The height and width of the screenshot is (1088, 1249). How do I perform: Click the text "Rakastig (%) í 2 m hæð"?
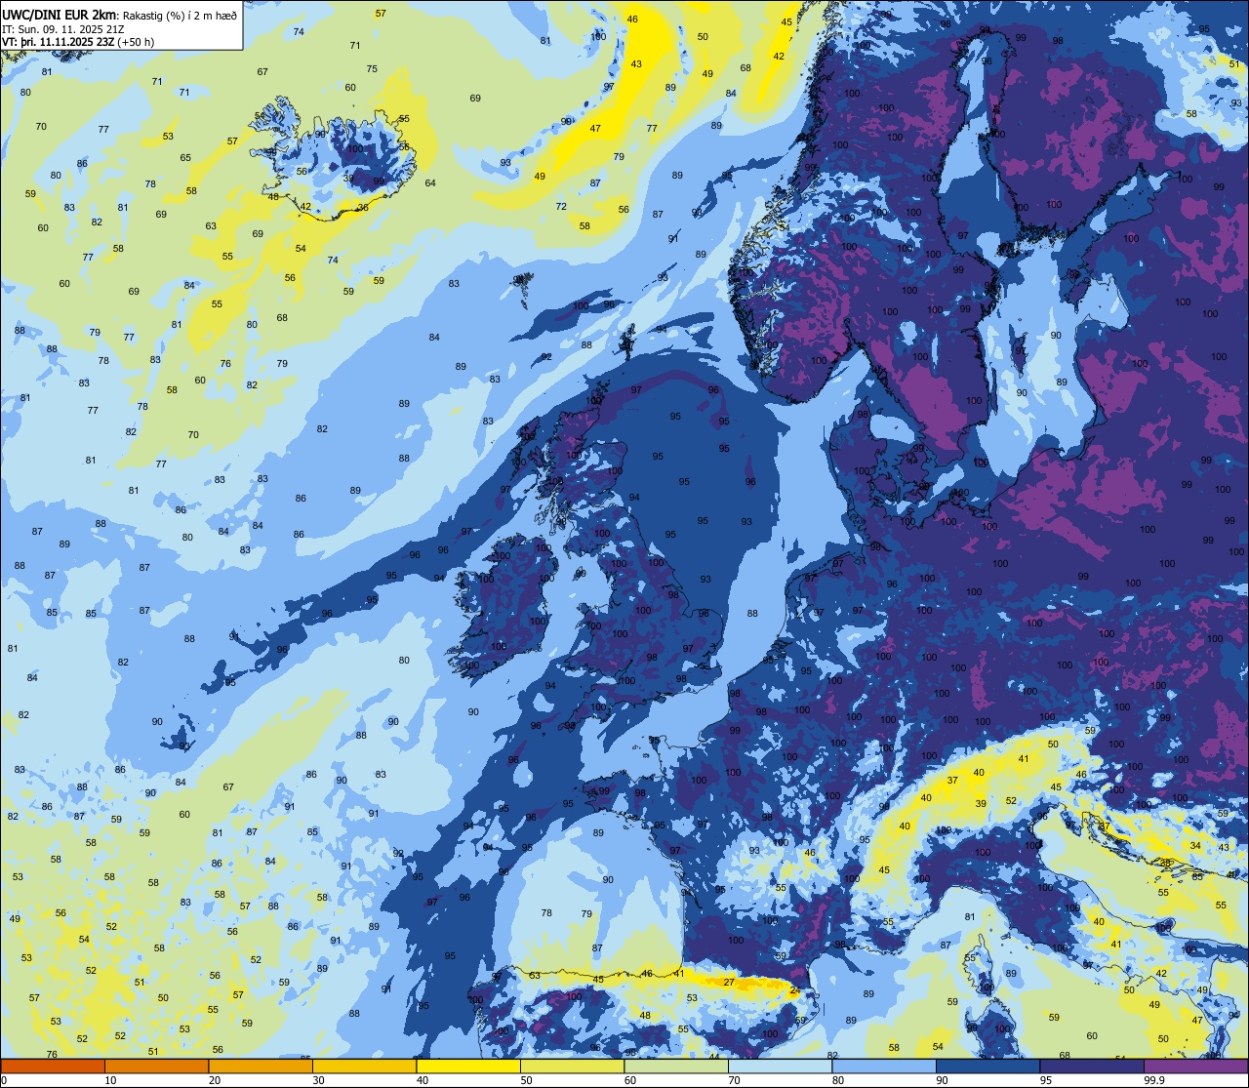(x=179, y=16)
